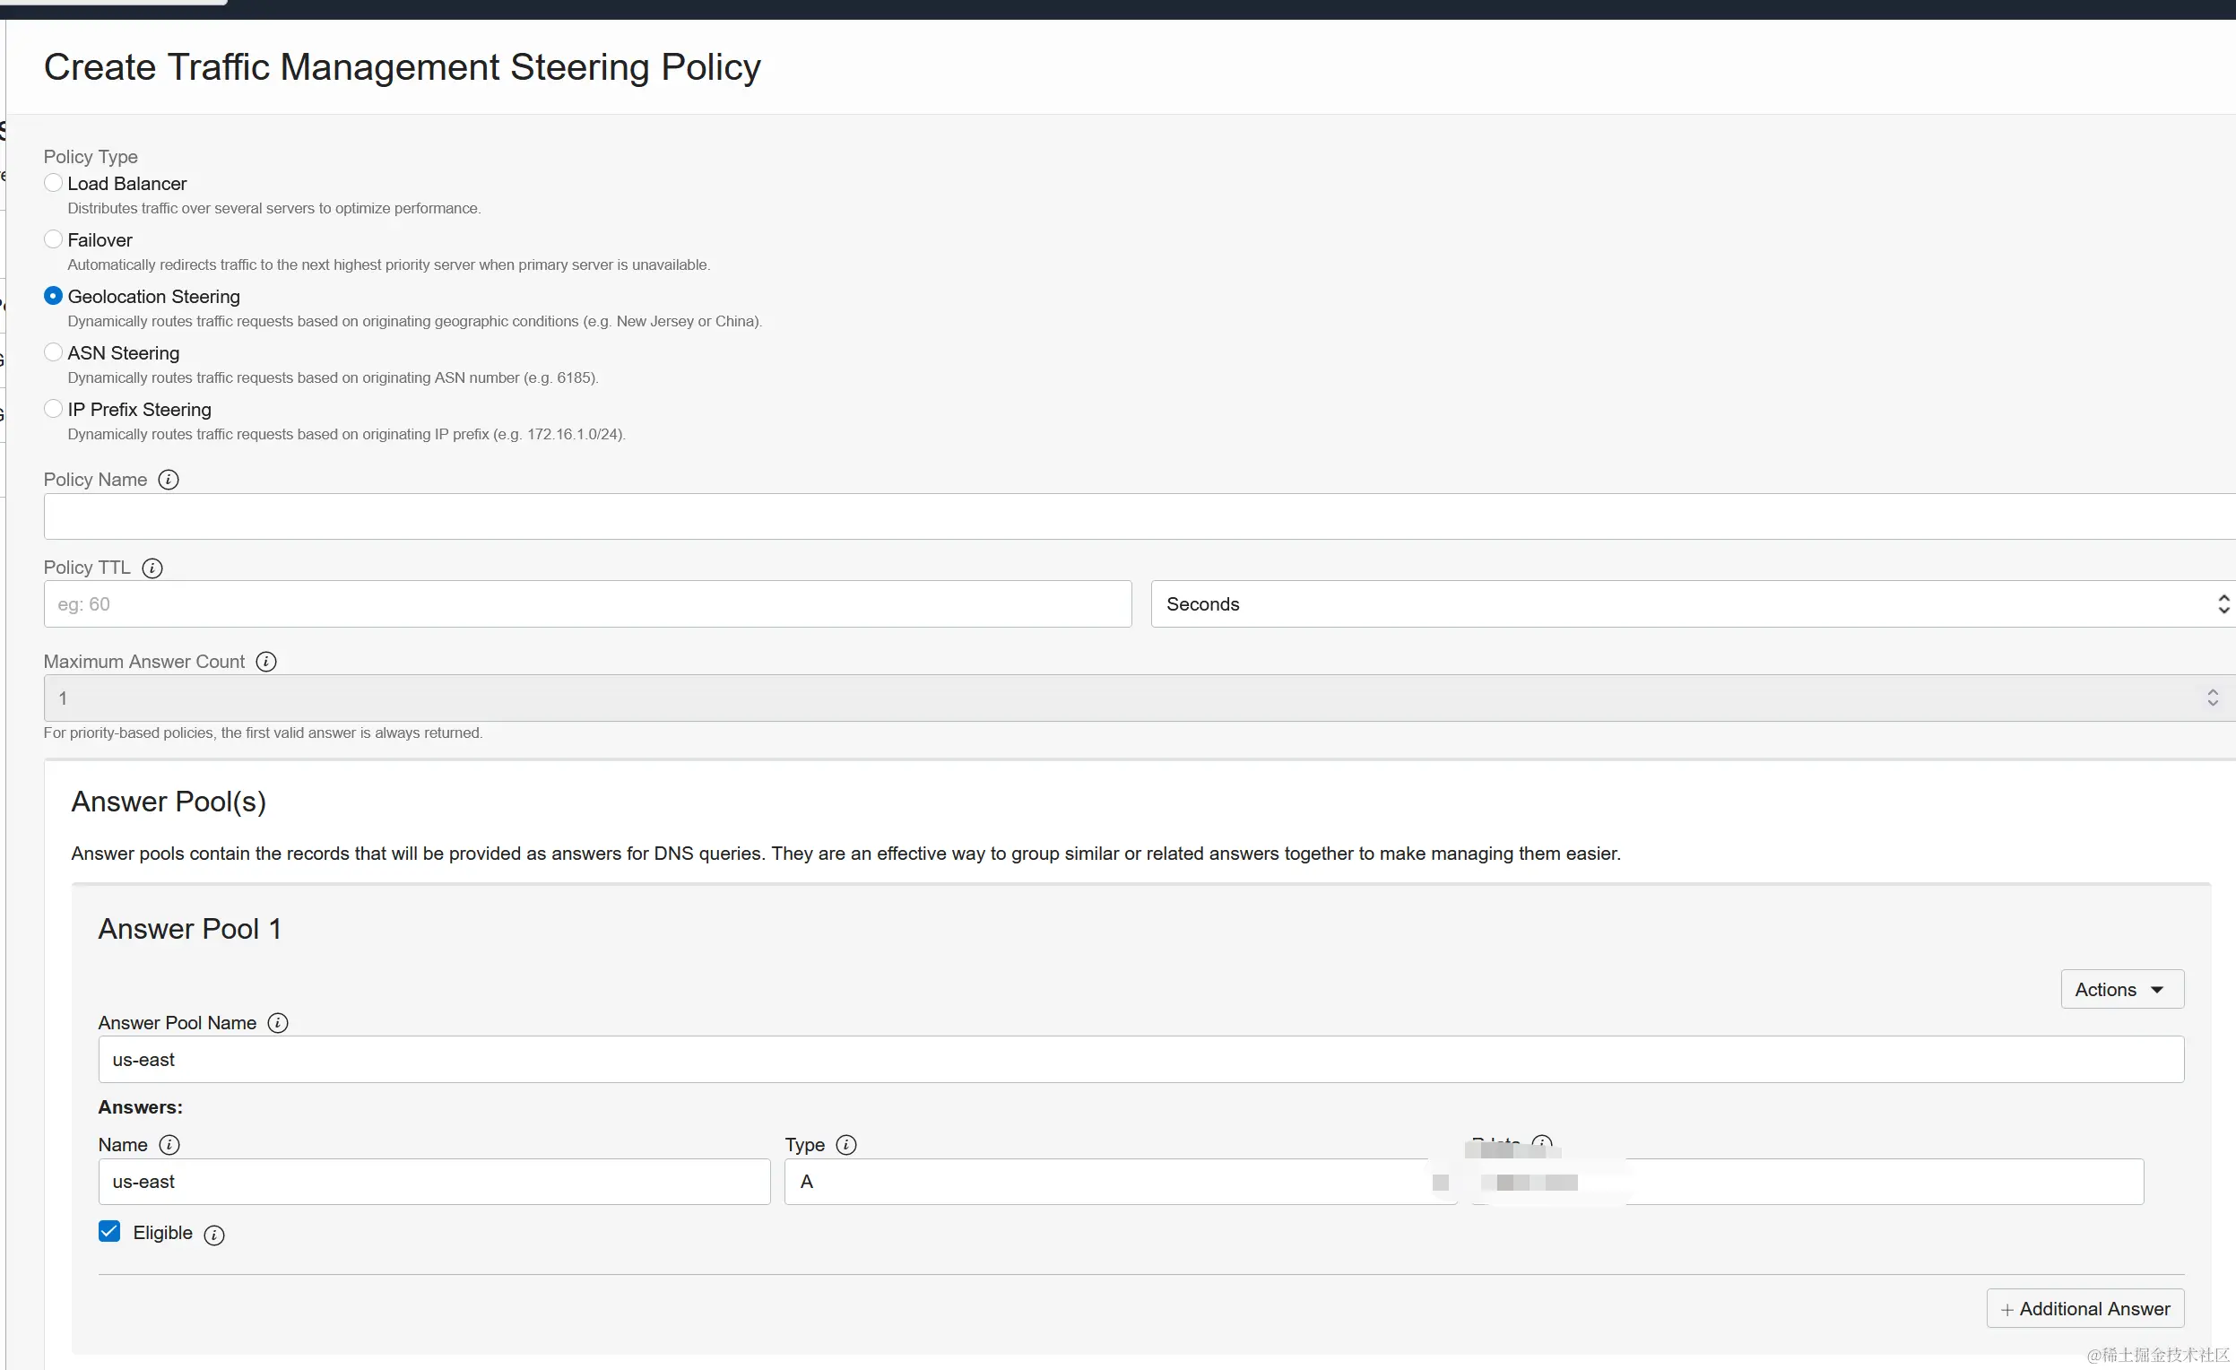Click the Policy Name info icon
2236x1370 pixels.
tap(168, 479)
